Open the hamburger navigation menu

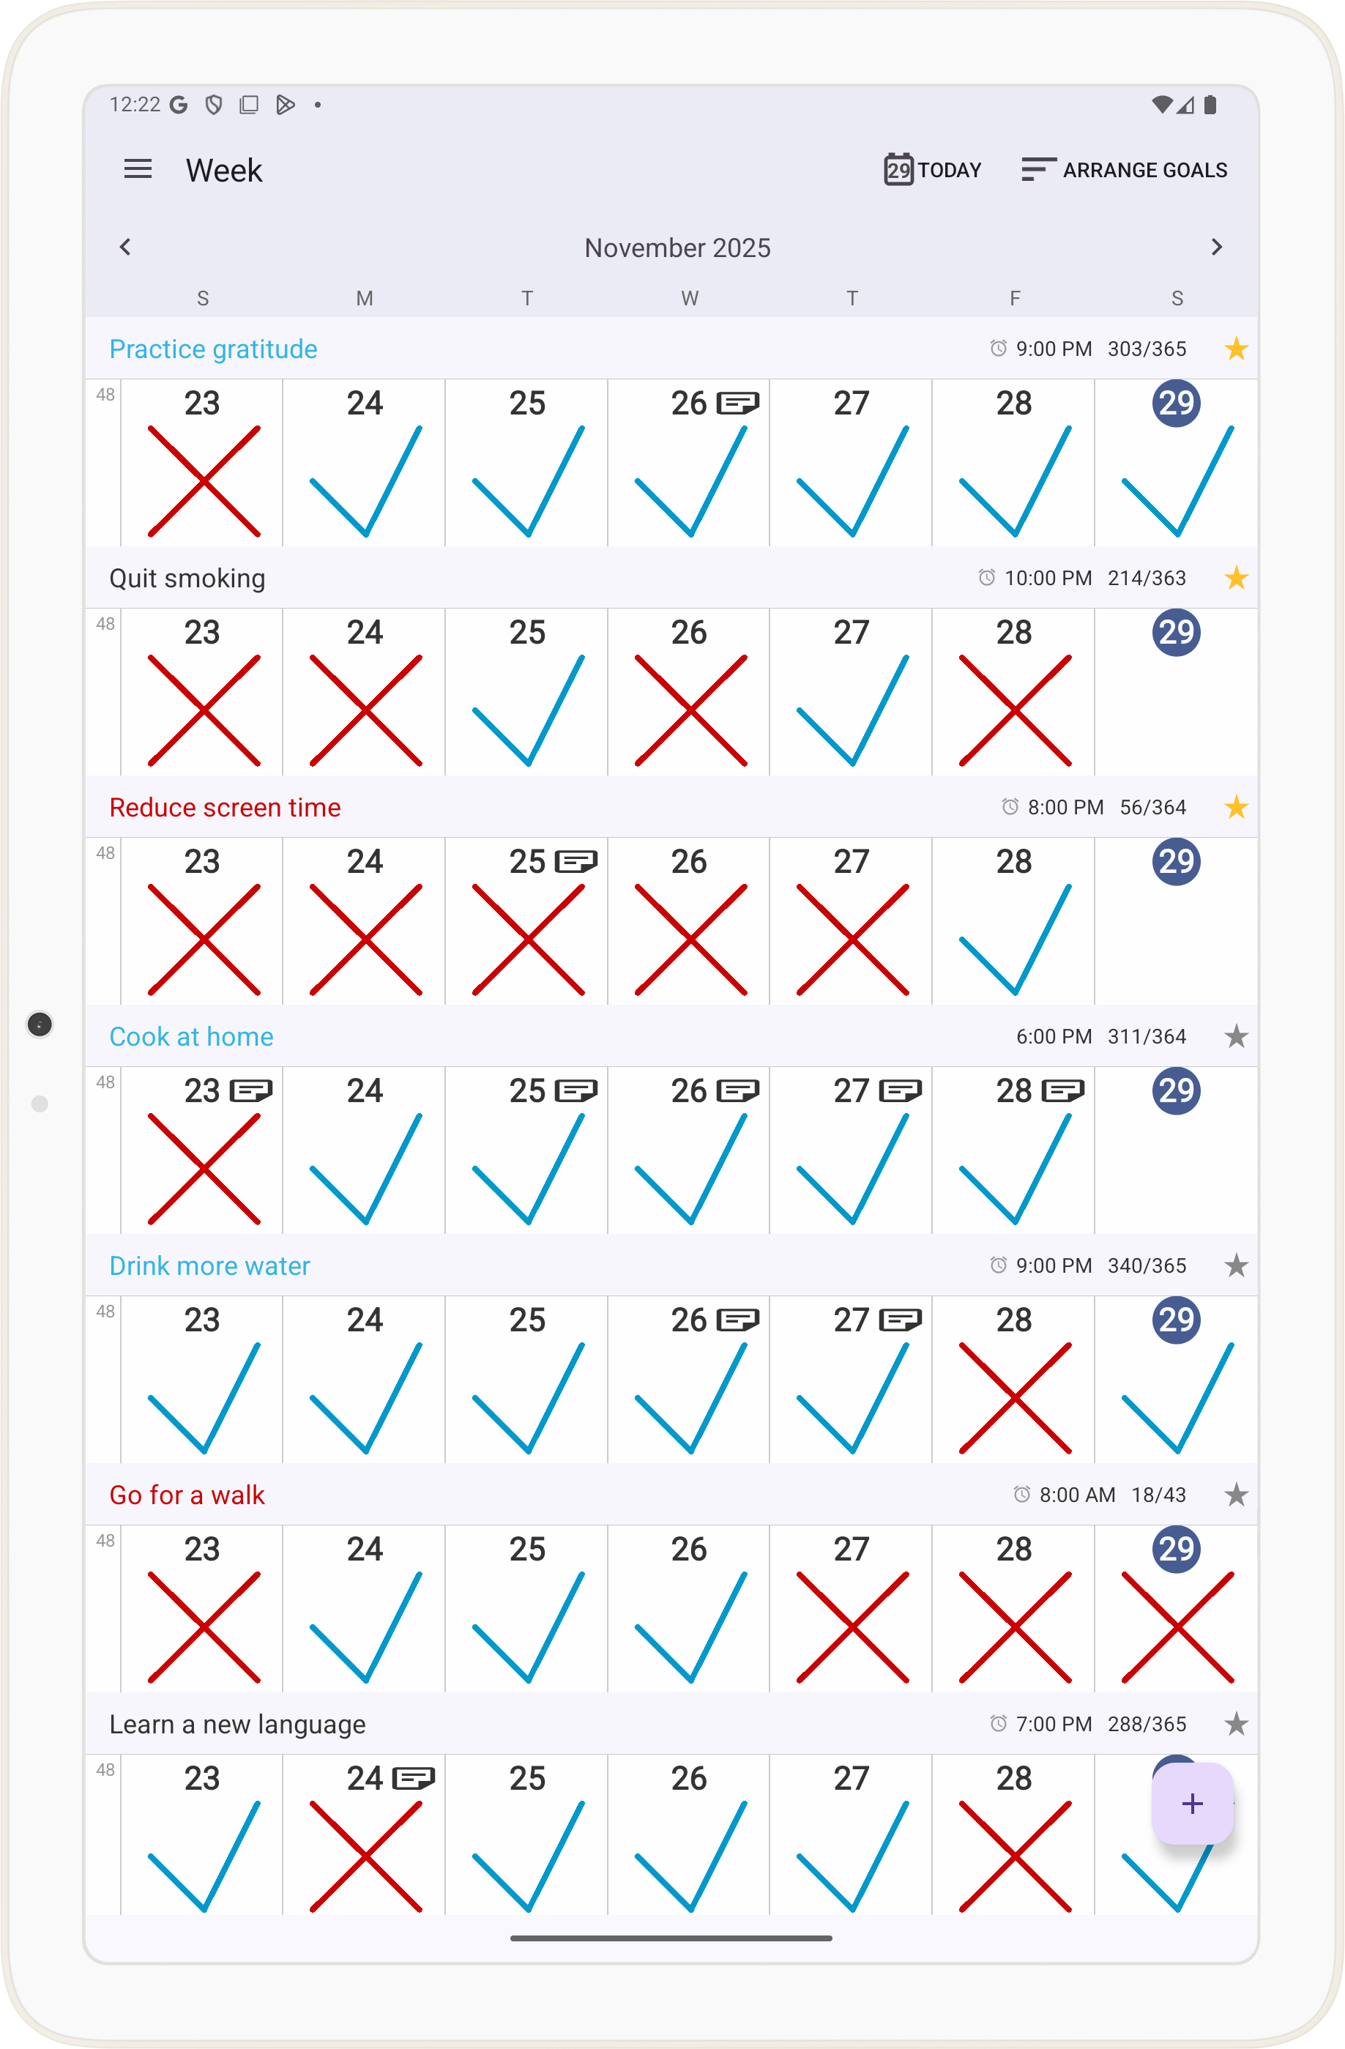point(138,170)
